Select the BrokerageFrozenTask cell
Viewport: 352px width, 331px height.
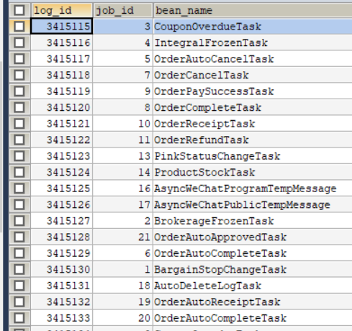(253, 221)
